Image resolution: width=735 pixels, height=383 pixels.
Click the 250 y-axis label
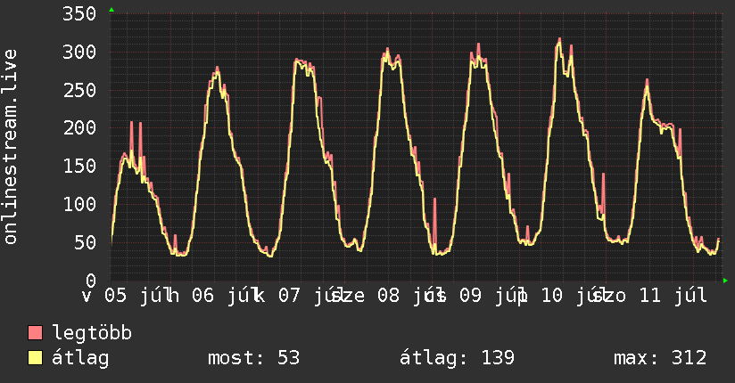pos(79,90)
